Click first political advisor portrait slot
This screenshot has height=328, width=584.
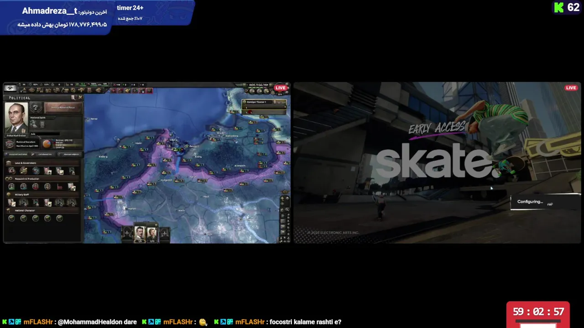(x=47, y=171)
